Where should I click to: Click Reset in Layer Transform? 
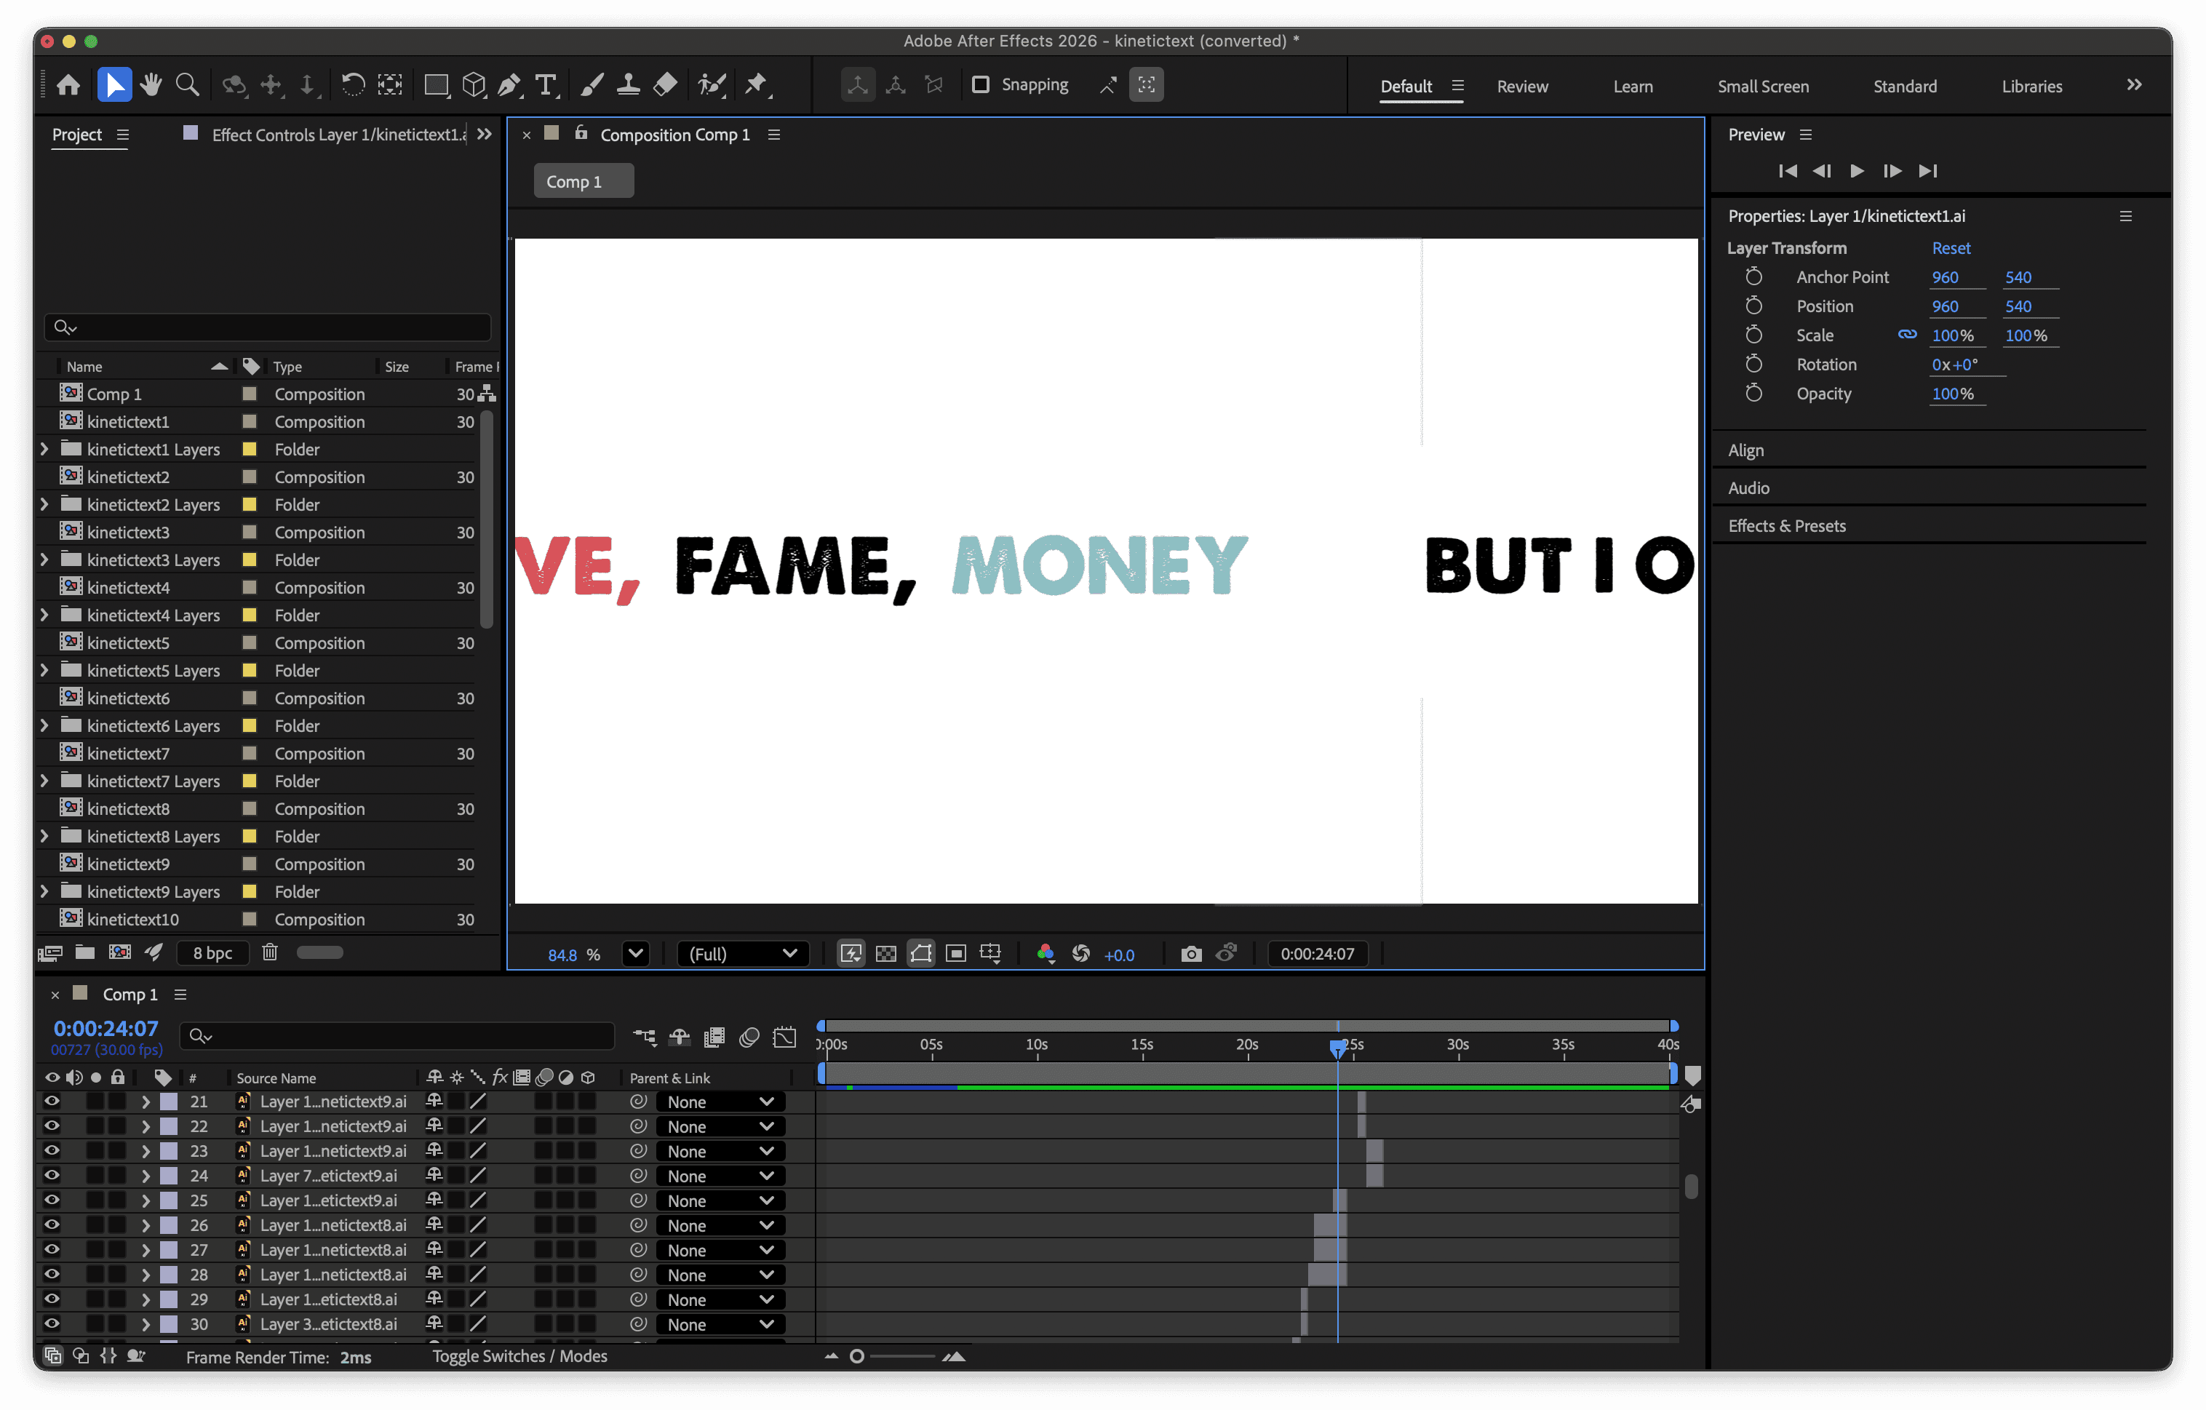[1951, 248]
